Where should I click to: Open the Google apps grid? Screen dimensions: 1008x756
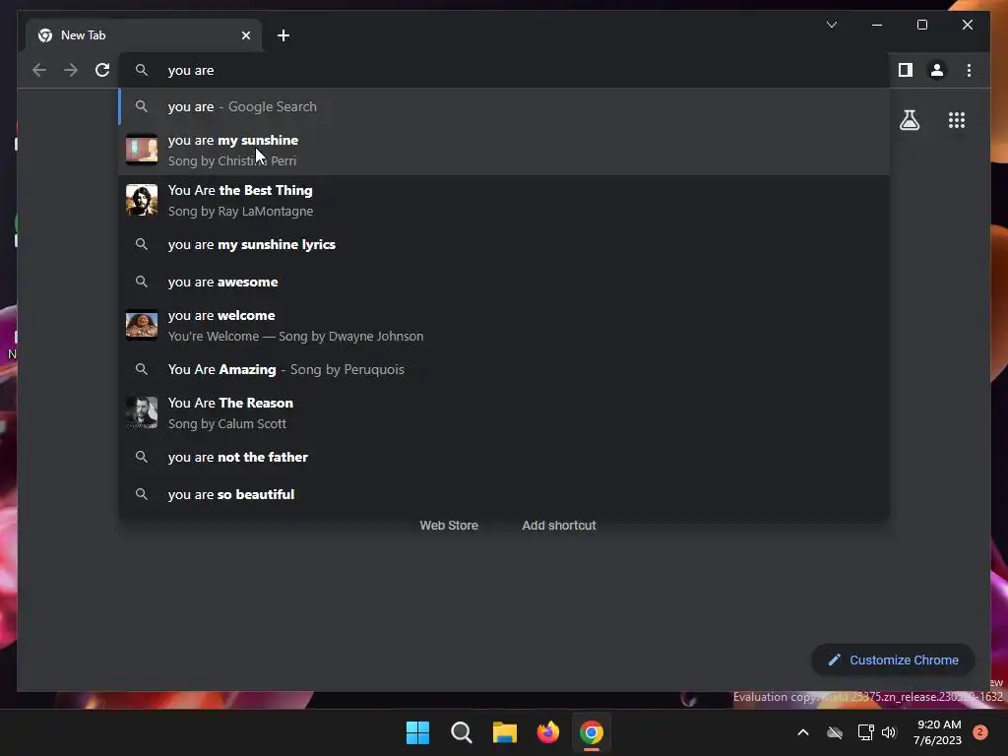tap(957, 120)
